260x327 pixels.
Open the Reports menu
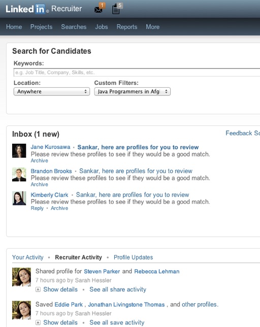pyautogui.click(x=127, y=27)
